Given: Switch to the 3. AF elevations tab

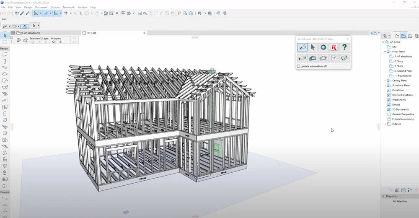Looking at the screenshot, I should tap(29, 33).
